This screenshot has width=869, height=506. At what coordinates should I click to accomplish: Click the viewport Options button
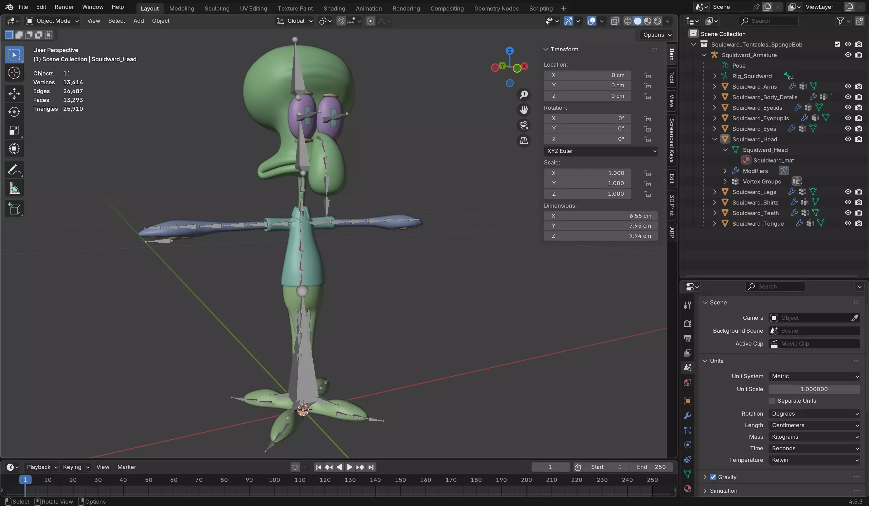(x=657, y=35)
